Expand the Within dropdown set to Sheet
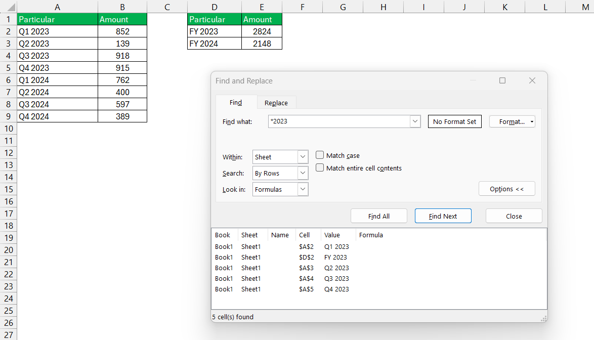This screenshot has width=594, height=340. 303,157
